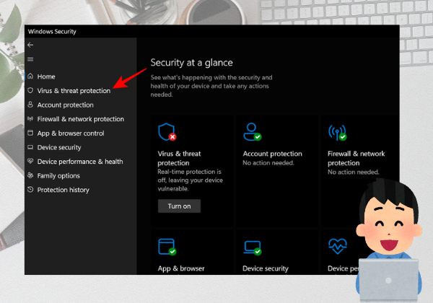Click the 'Windows Security' window title

(52, 32)
